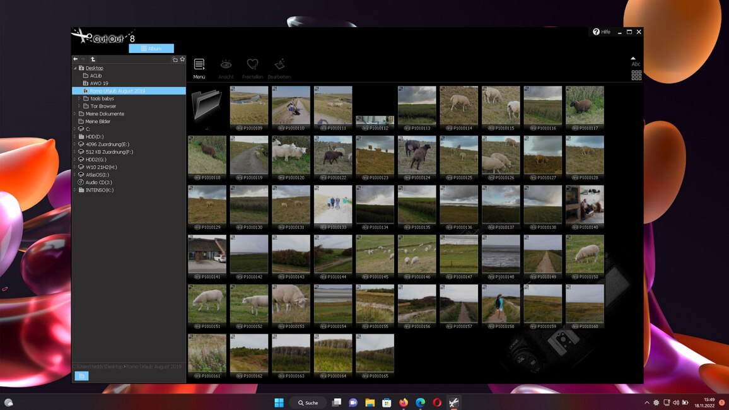Collapse the Desktop tree node

coord(75,68)
